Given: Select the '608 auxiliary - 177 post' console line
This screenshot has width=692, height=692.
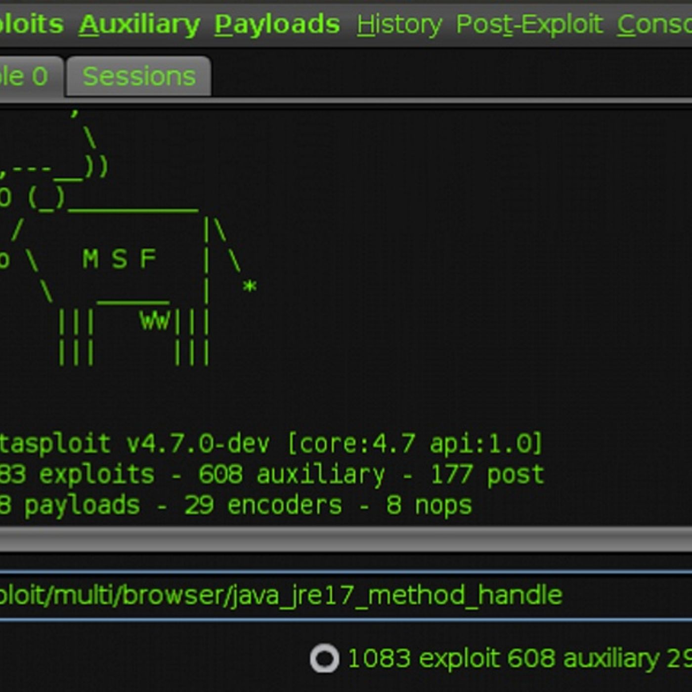Looking at the screenshot, I should [x=371, y=475].
